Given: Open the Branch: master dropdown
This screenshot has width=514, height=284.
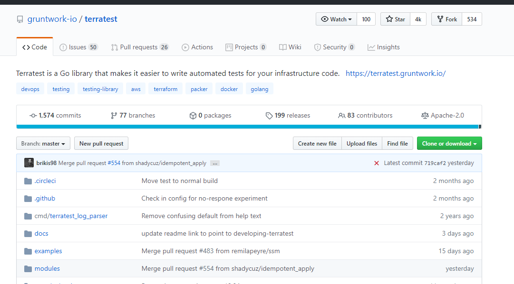Looking at the screenshot, I should [43, 144].
